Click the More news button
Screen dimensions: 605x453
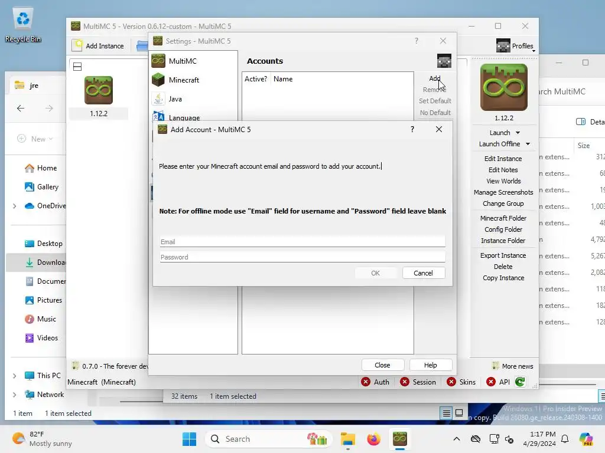click(513, 366)
